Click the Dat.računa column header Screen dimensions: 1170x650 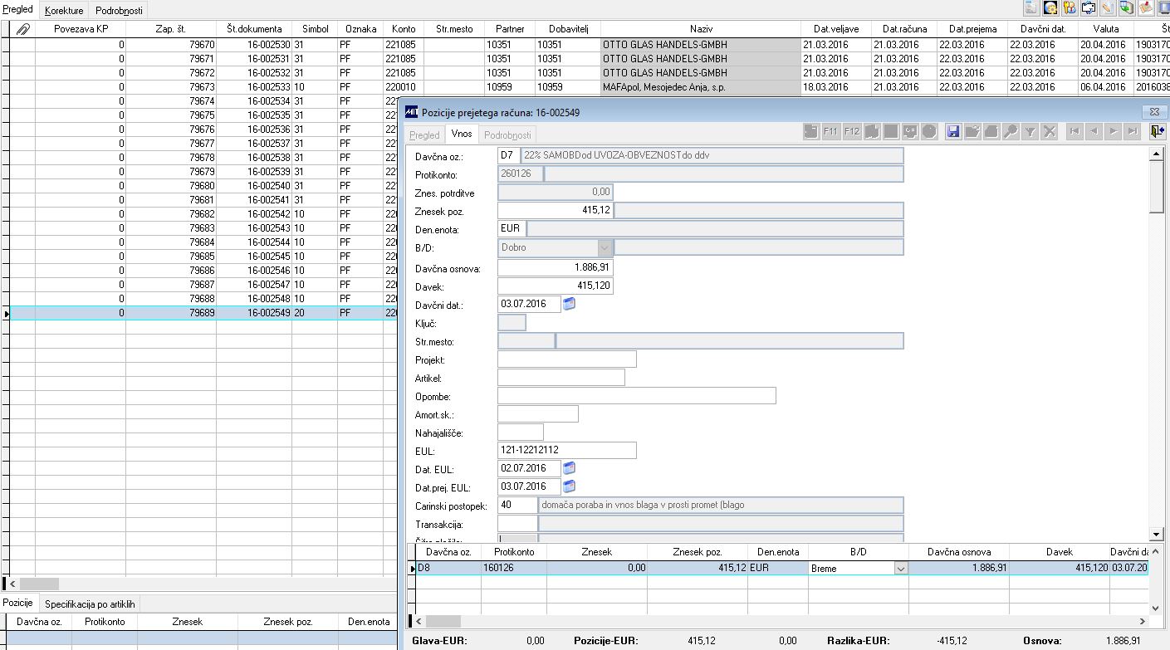coord(904,29)
